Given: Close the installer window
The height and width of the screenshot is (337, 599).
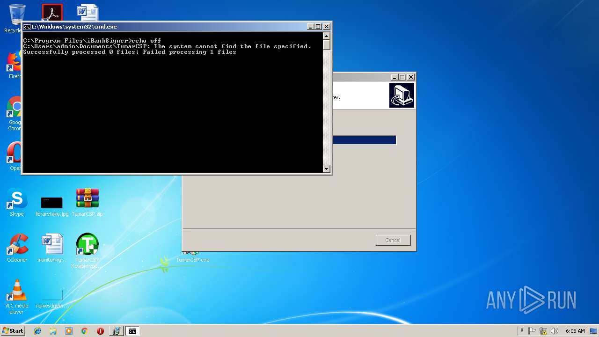Looking at the screenshot, I should (411, 77).
